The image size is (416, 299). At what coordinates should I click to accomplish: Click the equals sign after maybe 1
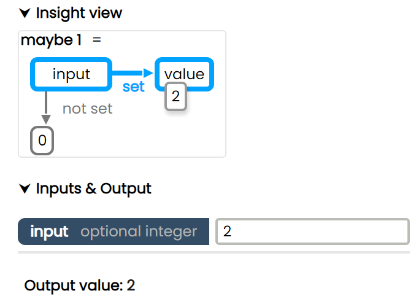pos(96,41)
